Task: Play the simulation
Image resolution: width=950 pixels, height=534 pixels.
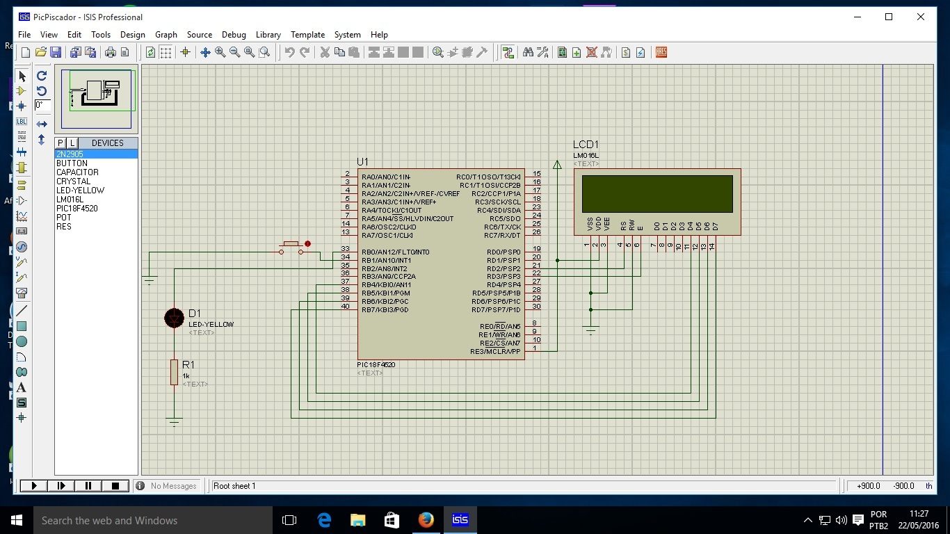Action: 33,486
